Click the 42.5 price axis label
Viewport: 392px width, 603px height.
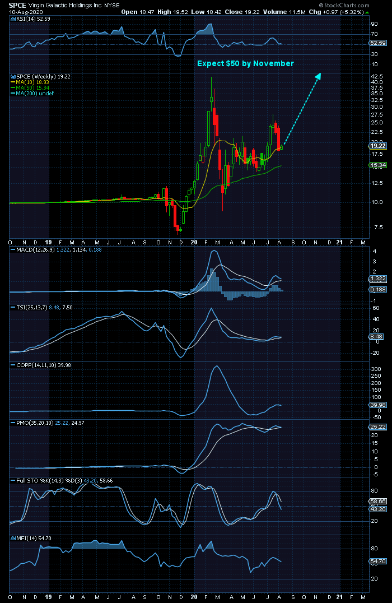[377, 77]
